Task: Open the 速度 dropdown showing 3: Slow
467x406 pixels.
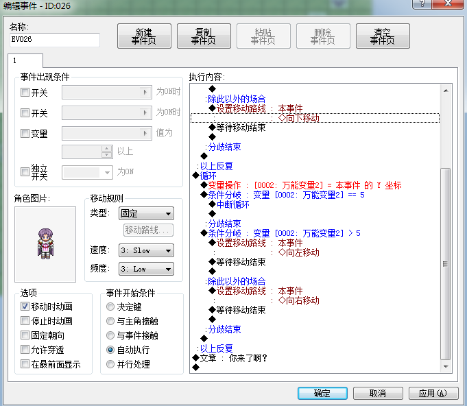Action: coord(146,250)
